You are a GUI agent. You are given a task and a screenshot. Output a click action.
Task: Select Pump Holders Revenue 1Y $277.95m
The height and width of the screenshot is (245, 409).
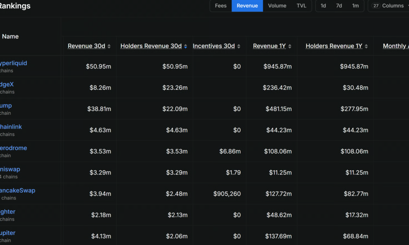pyautogui.click(x=354, y=109)
